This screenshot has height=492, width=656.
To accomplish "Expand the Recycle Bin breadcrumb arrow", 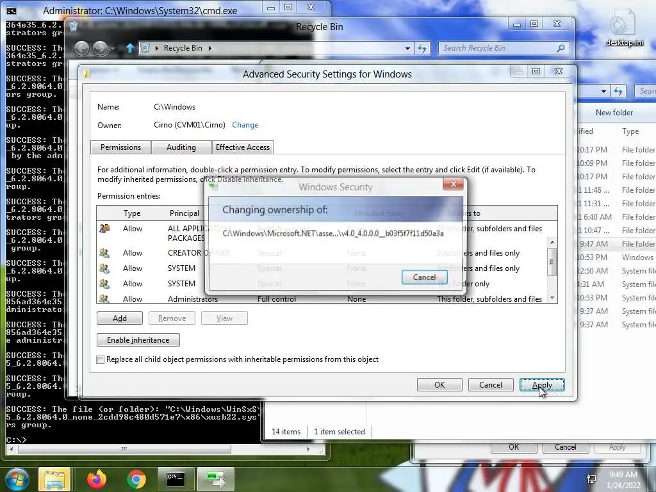I will pos(210,48).
